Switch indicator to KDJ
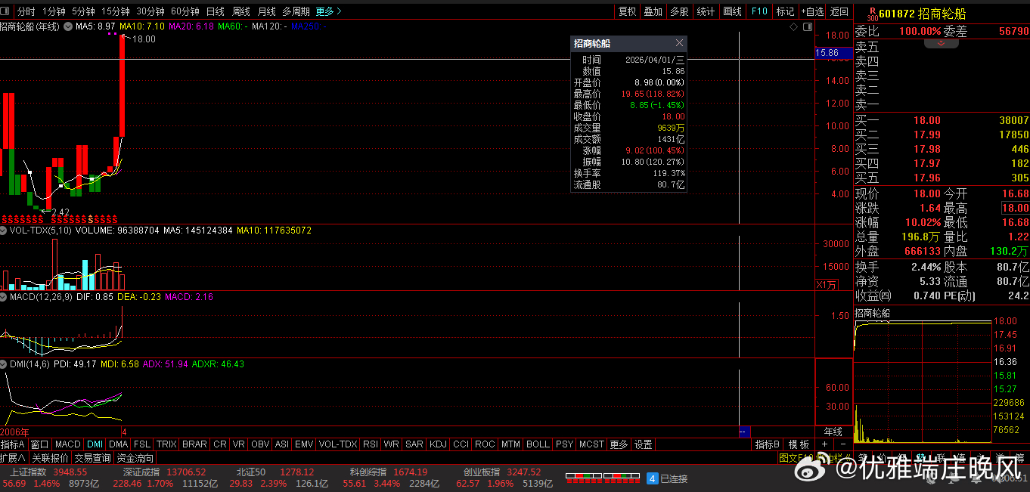The width and height of the screenshot is (1030, 492). tap(439, 444)
